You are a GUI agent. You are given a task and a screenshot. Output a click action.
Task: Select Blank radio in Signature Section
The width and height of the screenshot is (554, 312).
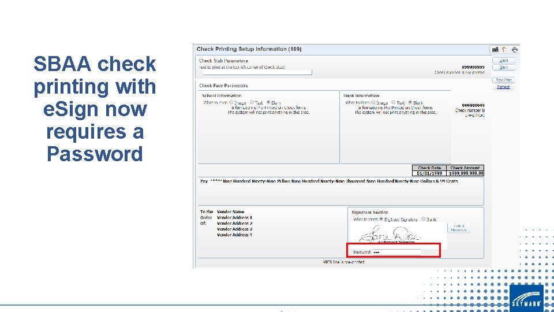[x=423, y=219]
